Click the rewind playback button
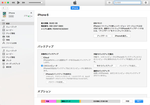The image size is (150, 105). pos(13,2)
